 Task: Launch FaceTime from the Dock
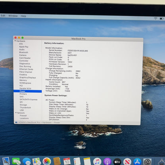[x=16, y=161]
